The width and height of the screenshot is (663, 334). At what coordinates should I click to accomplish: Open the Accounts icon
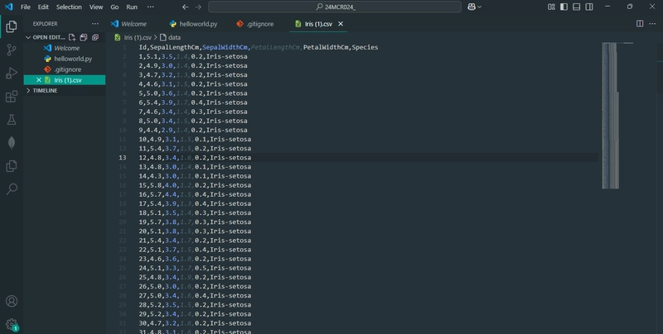click(12, 301)
